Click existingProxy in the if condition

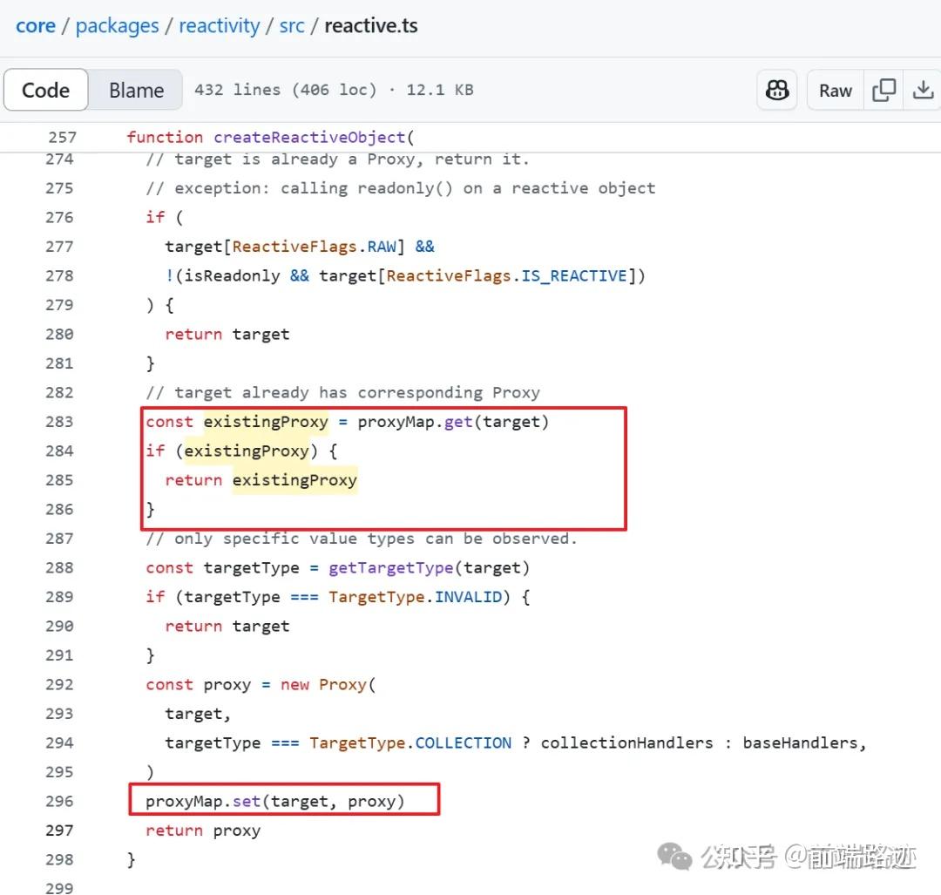click(246, 451)
